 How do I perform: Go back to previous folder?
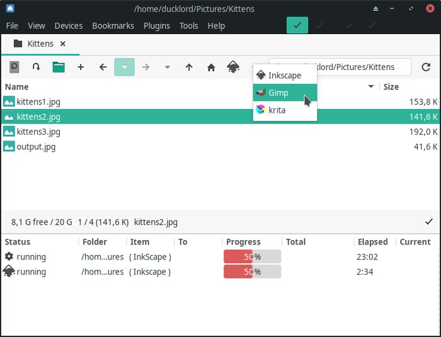(x=103, y=67)
